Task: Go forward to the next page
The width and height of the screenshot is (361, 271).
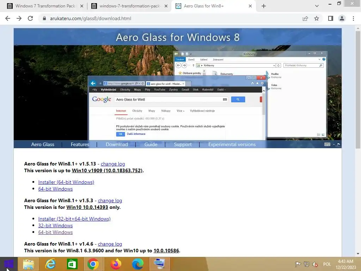Action: [19, 18]
